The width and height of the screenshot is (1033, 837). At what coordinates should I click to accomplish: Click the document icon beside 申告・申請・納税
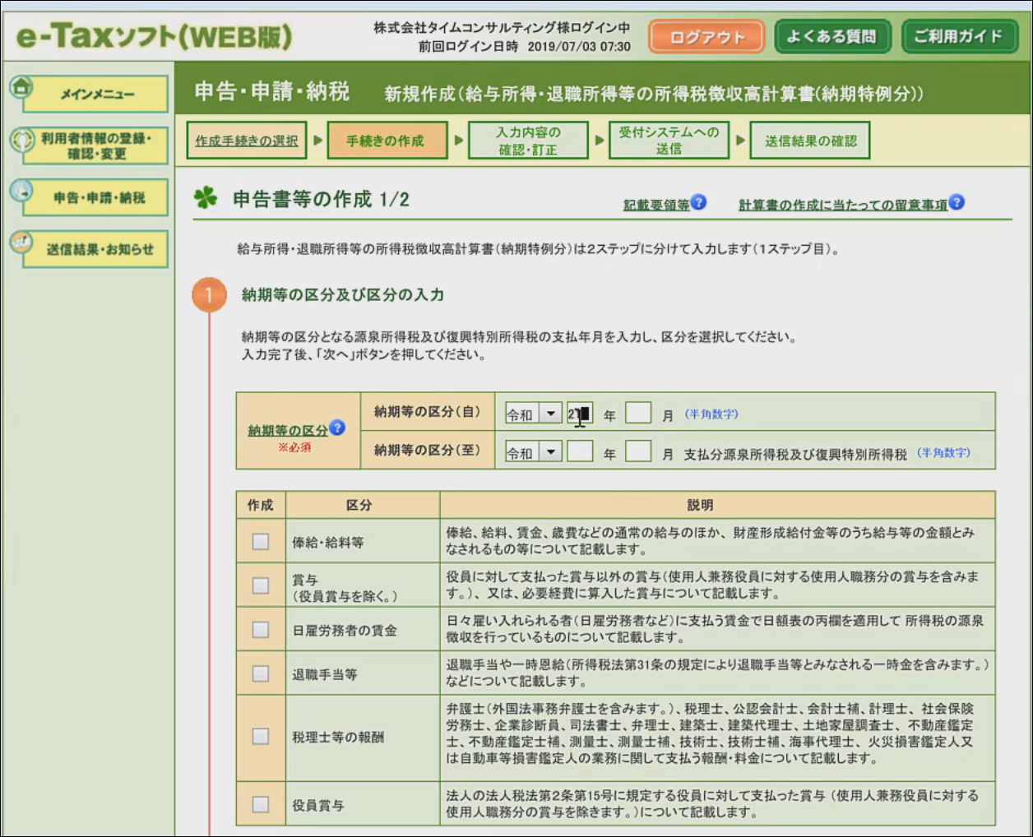click(21, 191)
